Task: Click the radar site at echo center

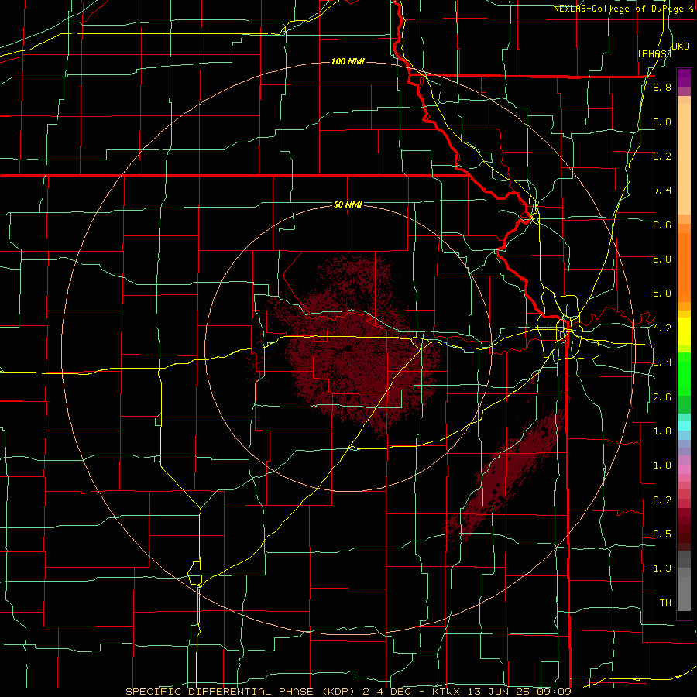Action: pos(348,348)
